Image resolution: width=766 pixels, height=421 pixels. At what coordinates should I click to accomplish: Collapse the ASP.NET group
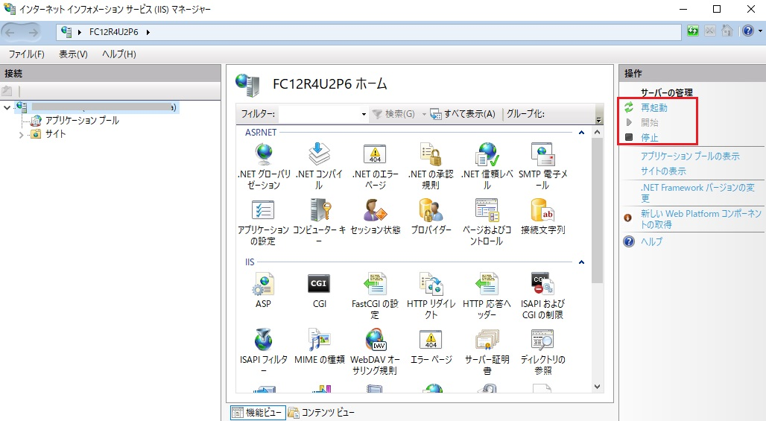[581, 133]
